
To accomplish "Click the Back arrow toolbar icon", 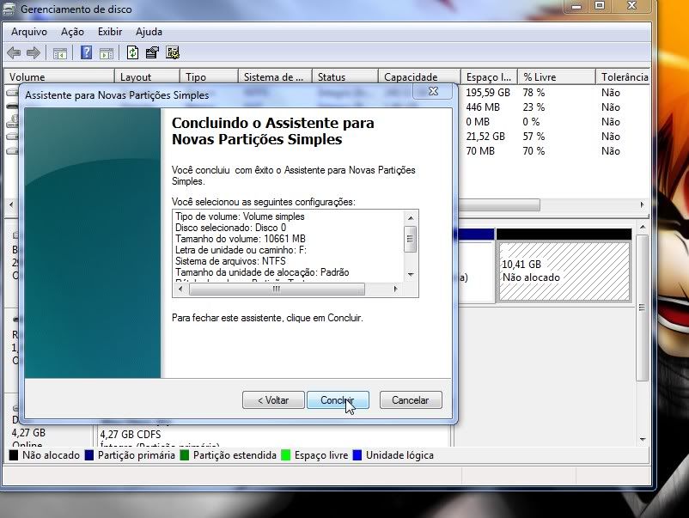I will 15,53.
